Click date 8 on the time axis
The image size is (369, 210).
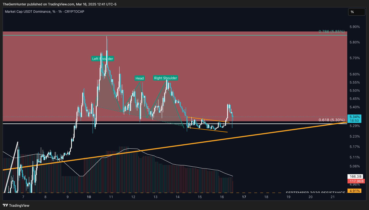point(45,197)
